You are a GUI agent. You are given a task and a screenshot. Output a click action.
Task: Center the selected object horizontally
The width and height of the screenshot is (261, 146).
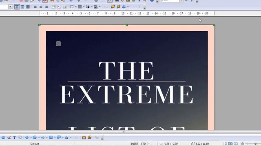41,7
